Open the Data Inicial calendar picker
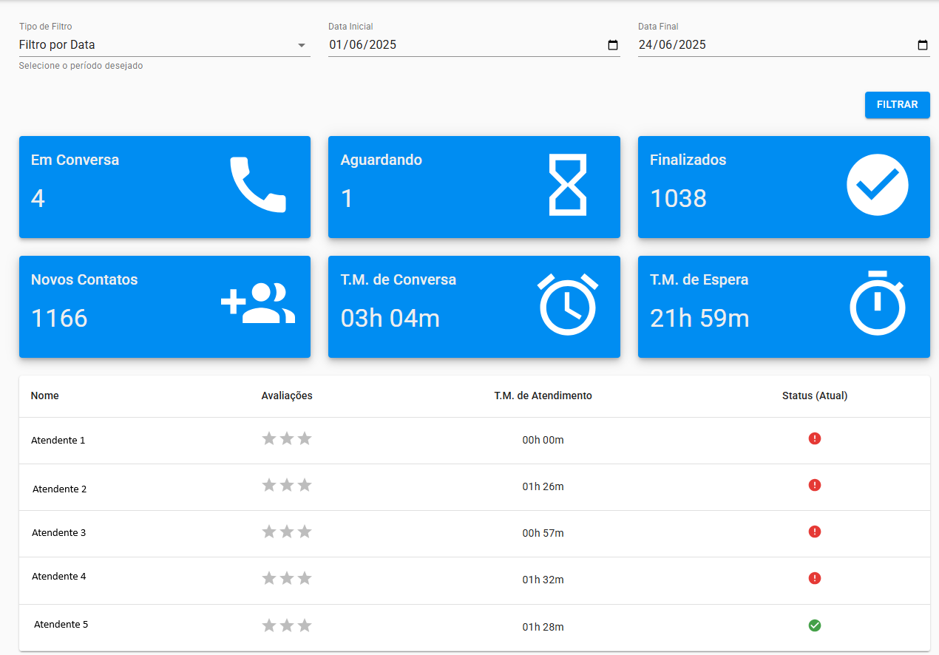 tap(612, 45)
